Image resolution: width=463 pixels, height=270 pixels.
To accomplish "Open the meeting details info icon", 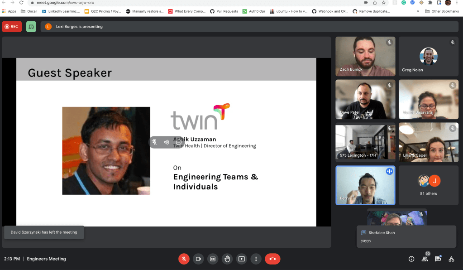I will pyautogui.click(x=411, y=259).
